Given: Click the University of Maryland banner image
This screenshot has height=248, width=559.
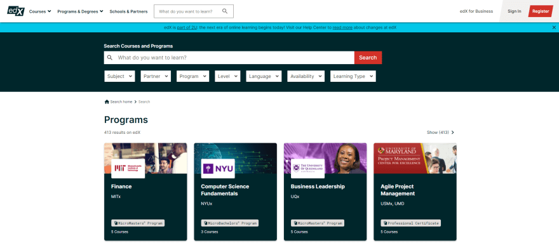Looking at the screenshot, I should tap(415, 159).
